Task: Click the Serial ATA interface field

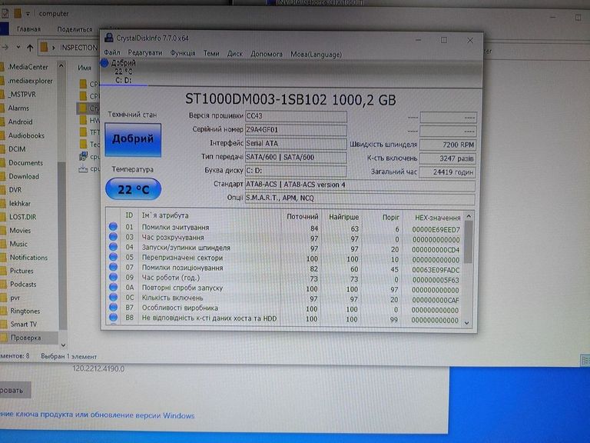Action: 296,144
